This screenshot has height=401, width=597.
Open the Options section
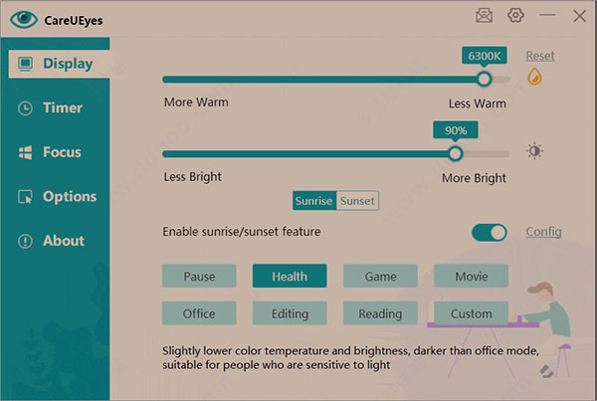(x=55, y=196)
